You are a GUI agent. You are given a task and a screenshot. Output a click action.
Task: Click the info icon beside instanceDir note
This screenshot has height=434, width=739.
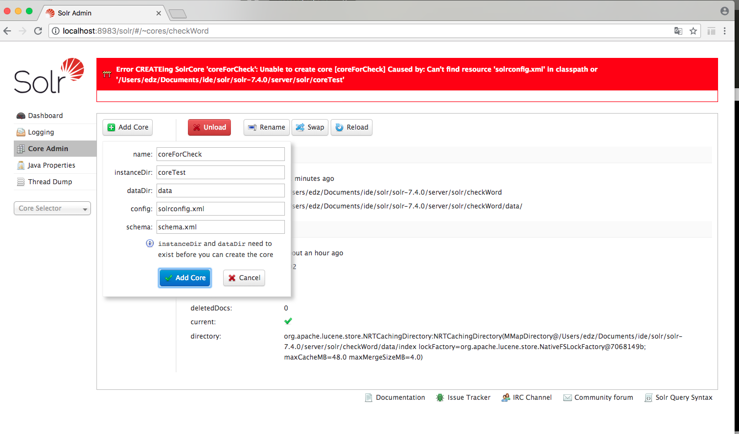click(x=149, y=243)
